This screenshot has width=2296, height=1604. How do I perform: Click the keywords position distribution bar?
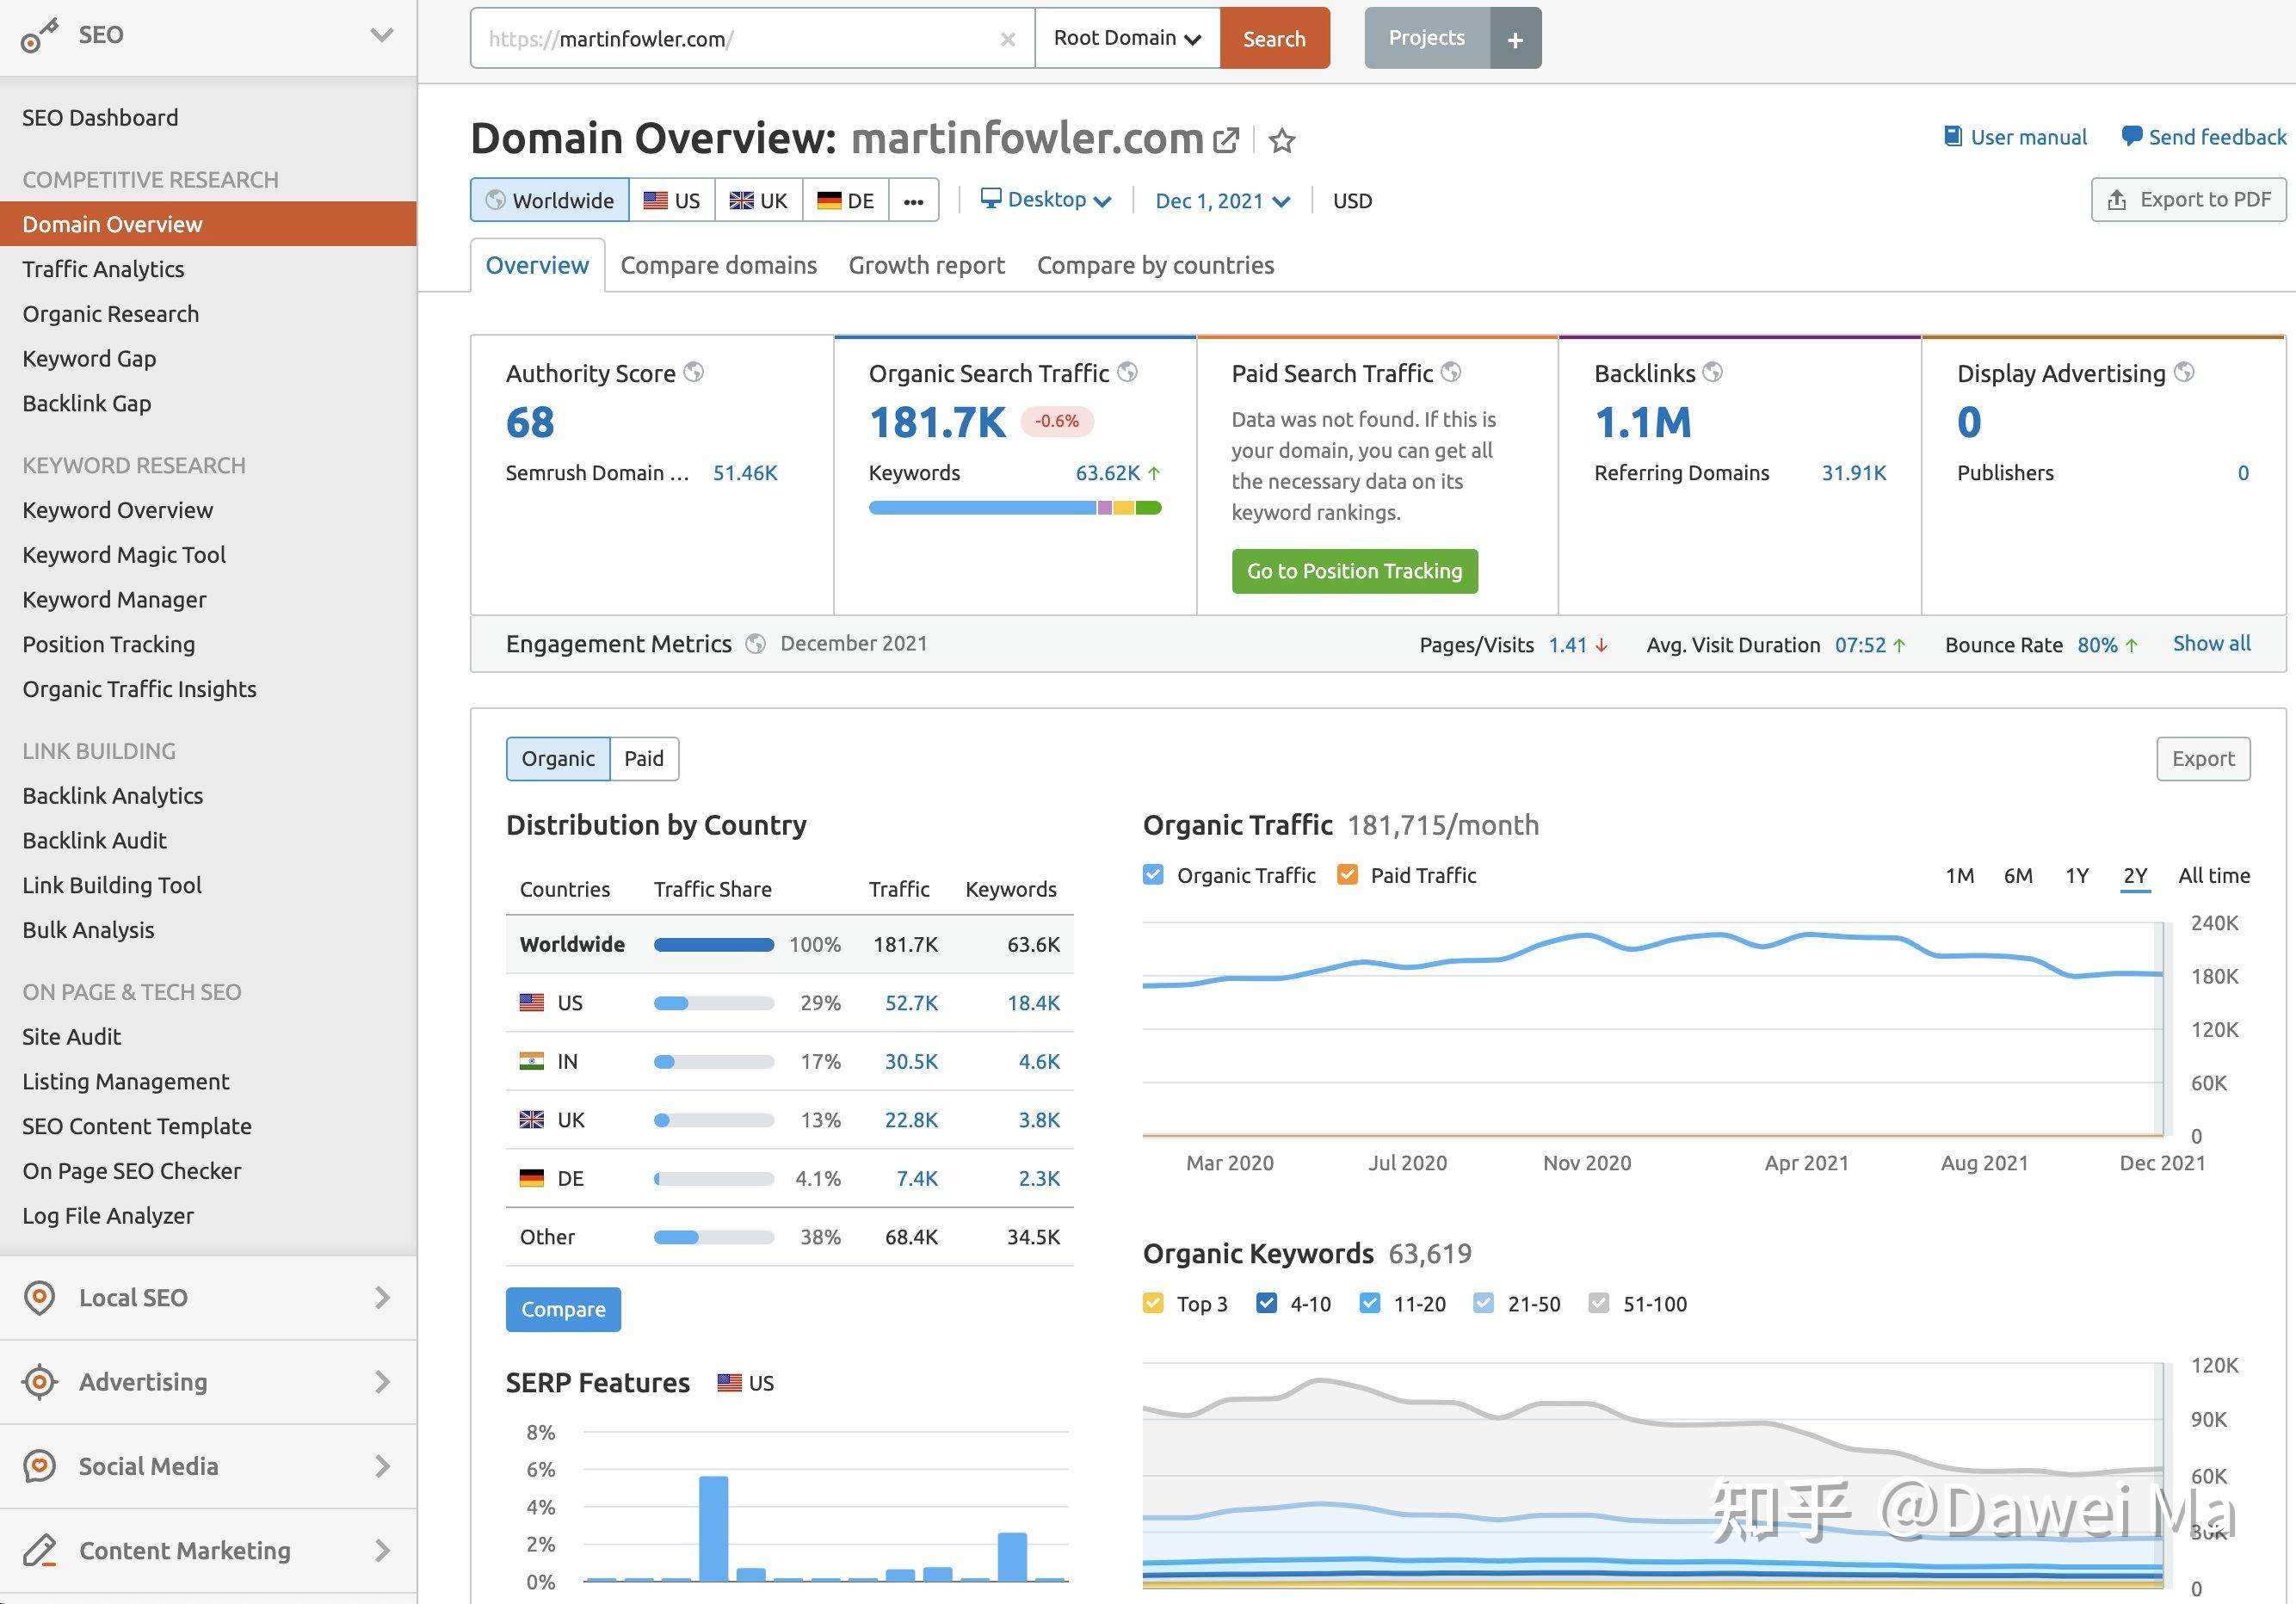coord(1014,508)
